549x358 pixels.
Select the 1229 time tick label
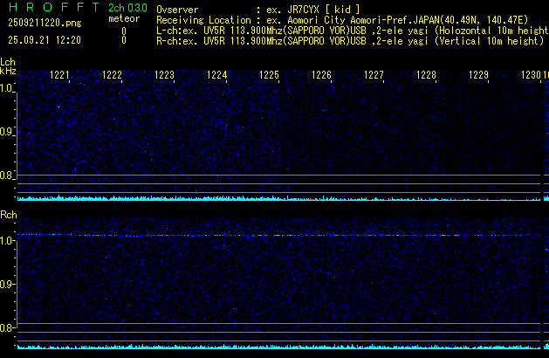click(x=479, y=76)
